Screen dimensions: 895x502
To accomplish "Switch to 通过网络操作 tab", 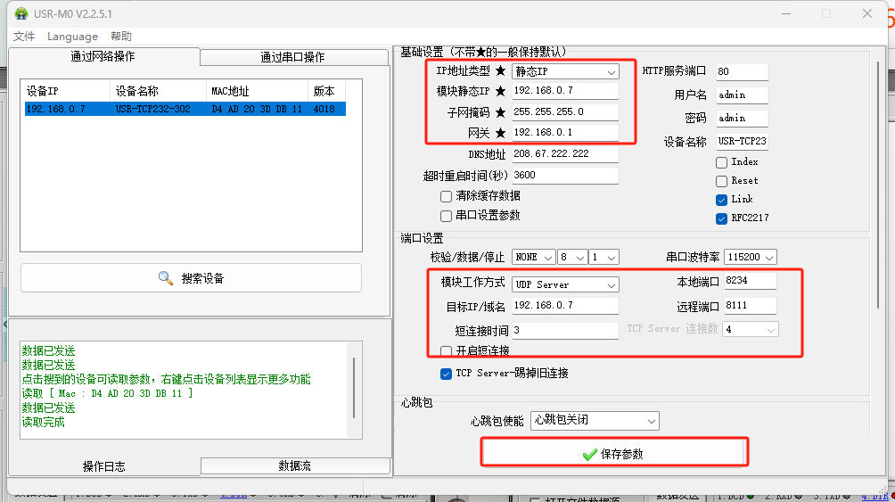I will [103, 56].
